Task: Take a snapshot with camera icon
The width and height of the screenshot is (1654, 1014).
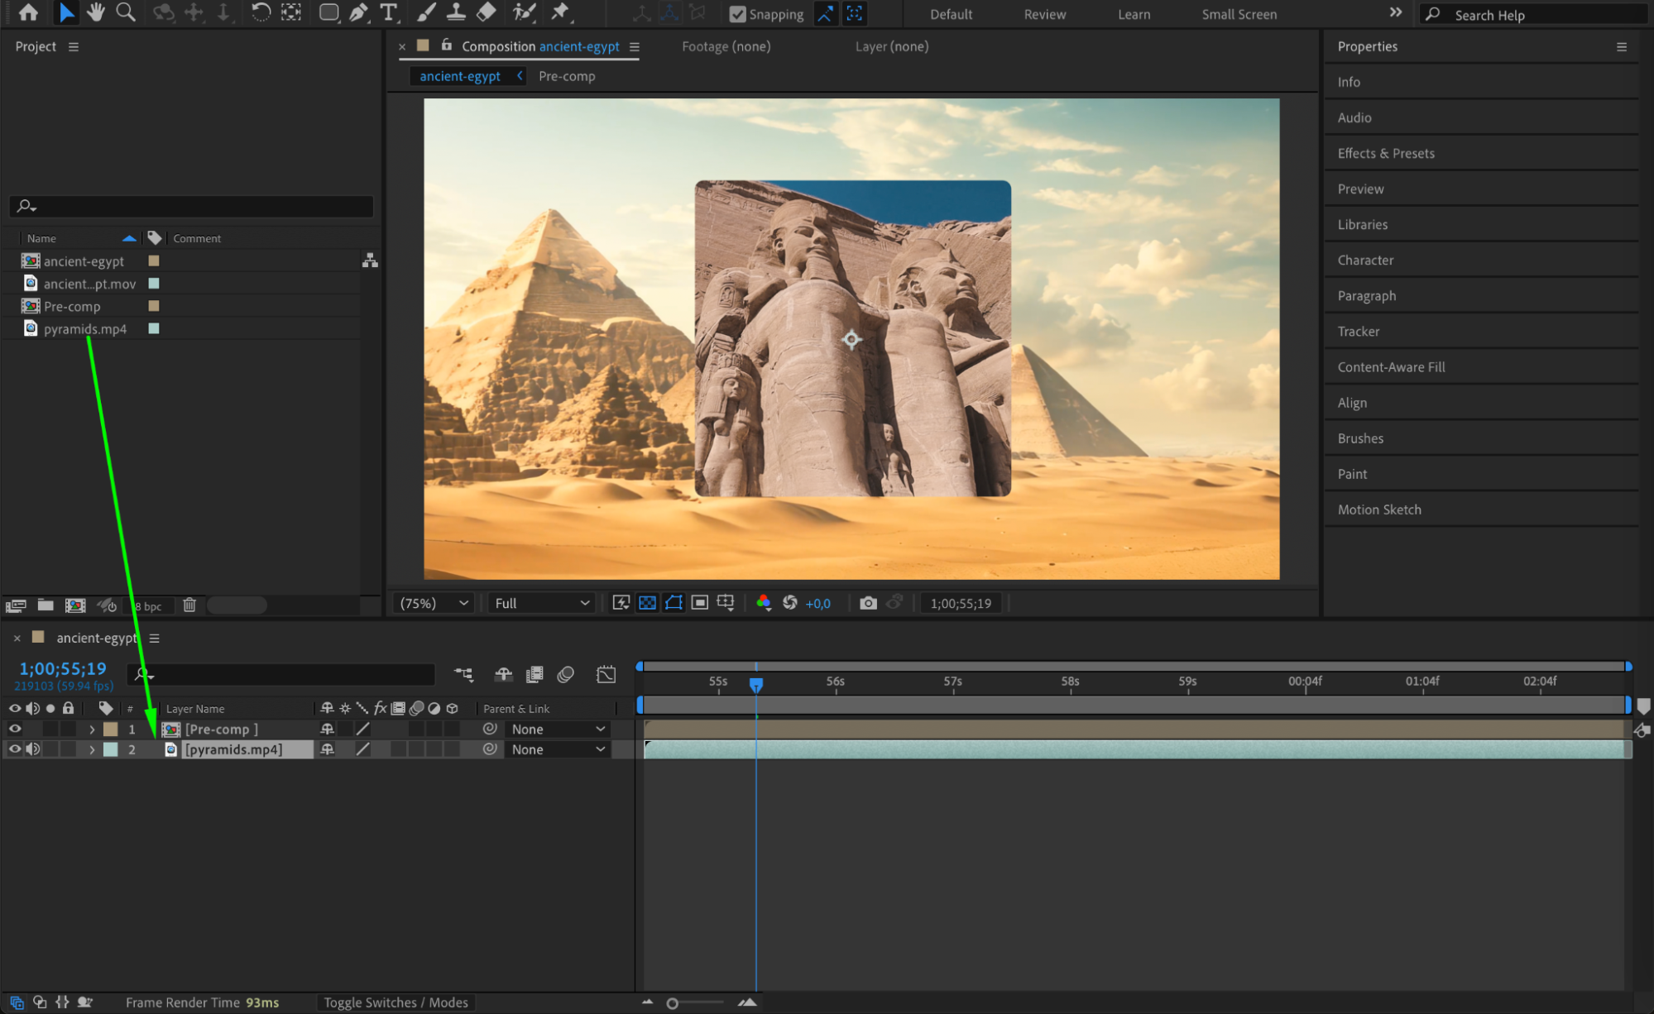Action: [868, 603]
